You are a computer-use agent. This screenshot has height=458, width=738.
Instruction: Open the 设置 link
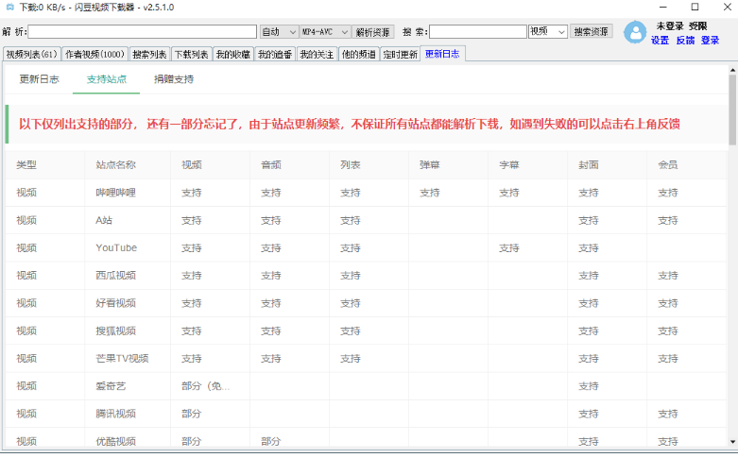tap(660, 41)
